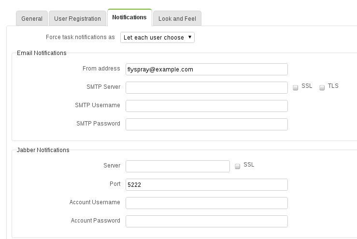Select the Notifications tab
This screenshot has height=239, width=357.
click(x=129, y=17)
